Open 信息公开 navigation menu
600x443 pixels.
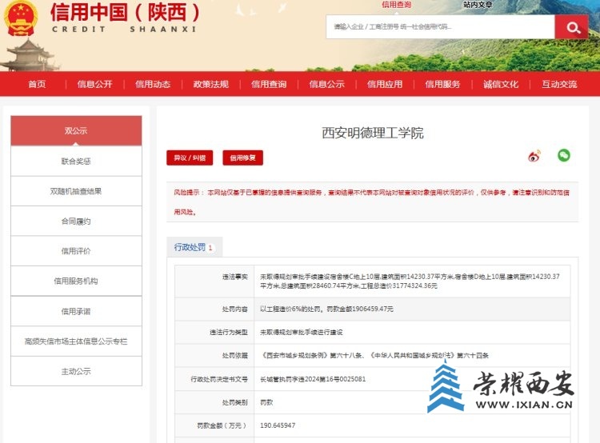point(95,84)
